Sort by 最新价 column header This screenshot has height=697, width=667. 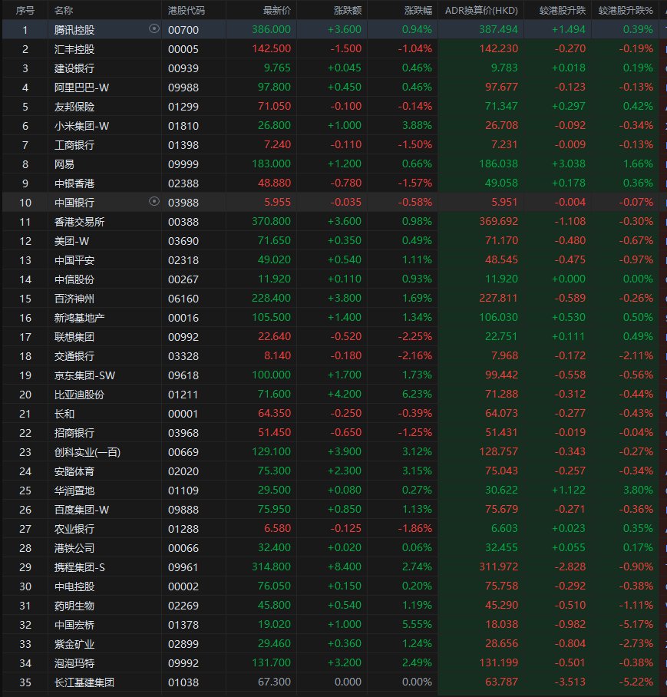(276, 10)
